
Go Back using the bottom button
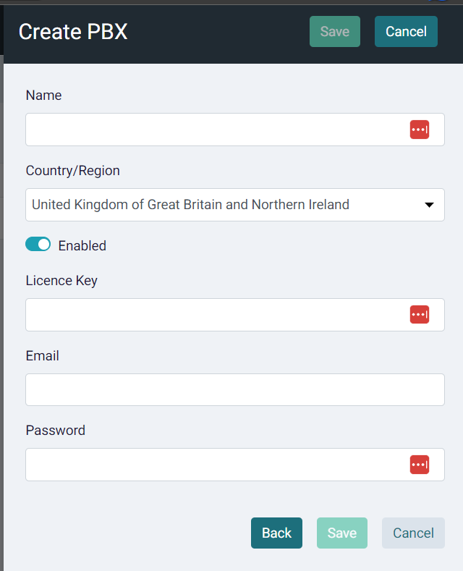[276, 533]
